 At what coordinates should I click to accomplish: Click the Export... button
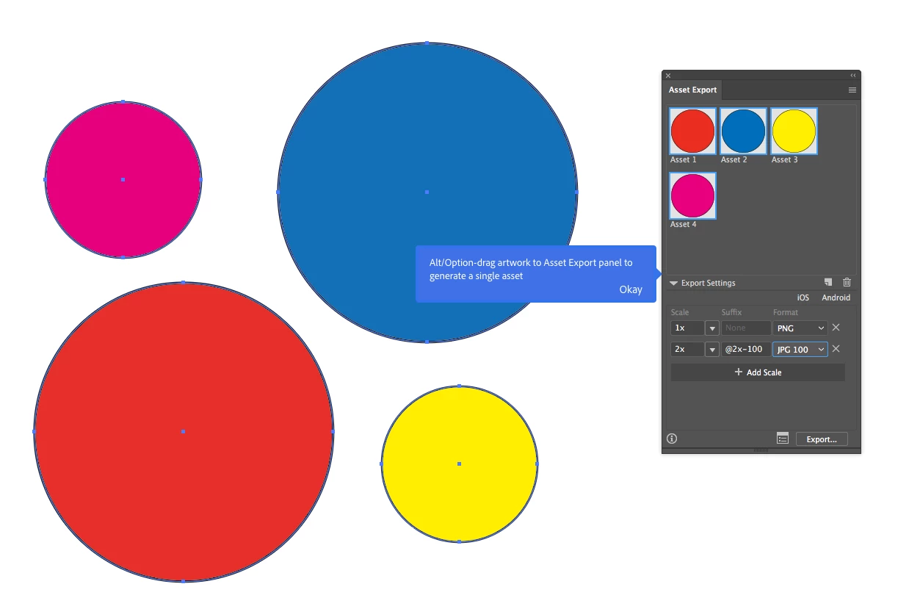(822, 439)
